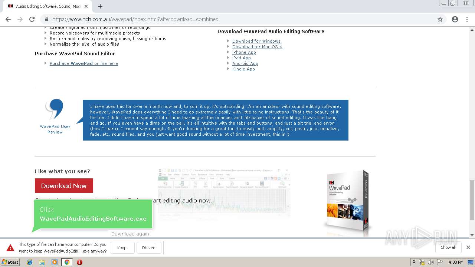Bookmark this page with the star icon

tap(440, 19)
